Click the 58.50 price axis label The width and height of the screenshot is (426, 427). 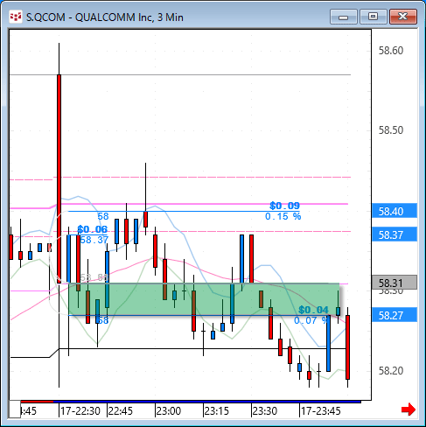point(391,129)
